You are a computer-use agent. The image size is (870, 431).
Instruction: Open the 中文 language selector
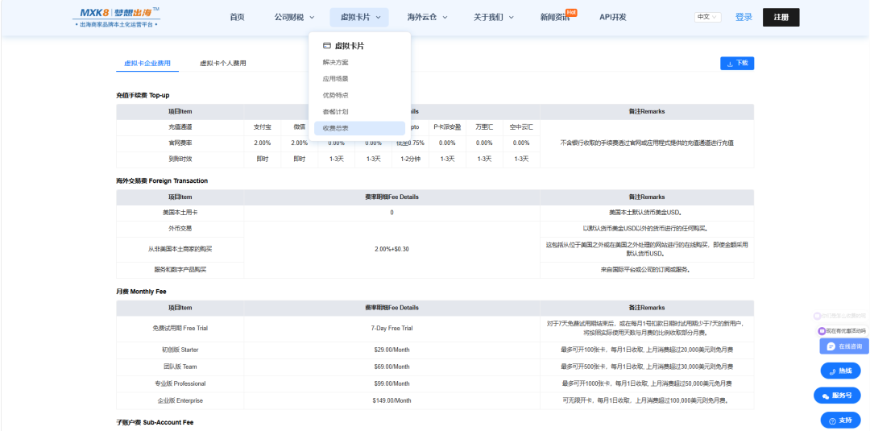click(707, 17)
